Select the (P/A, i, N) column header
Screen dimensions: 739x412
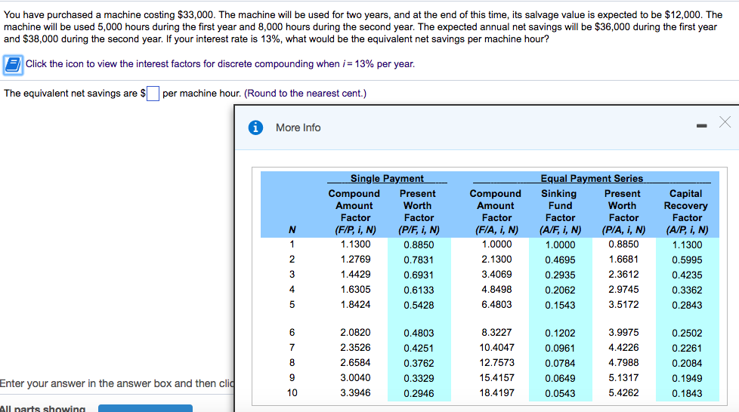tap(623, 230)
